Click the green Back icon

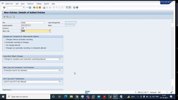click(x=34, y=7)
